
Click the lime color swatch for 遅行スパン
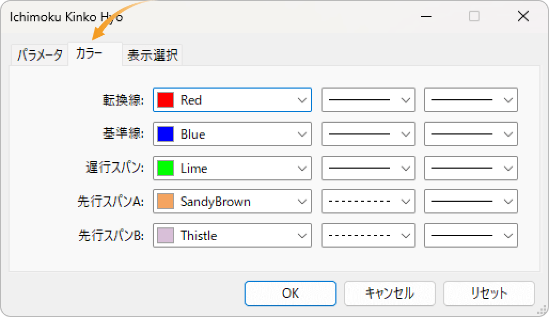(x=166, y=168)
